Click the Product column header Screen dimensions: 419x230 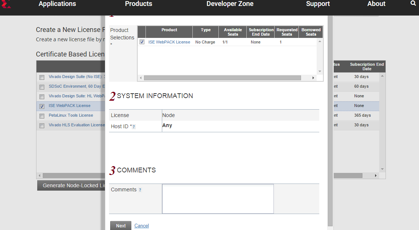click(x=169, y=32)
